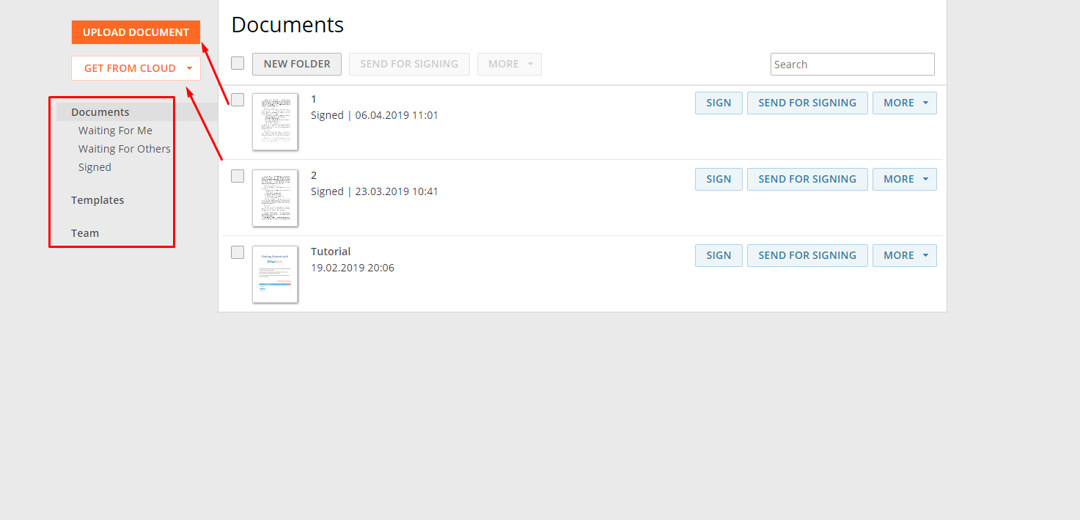Open thumbnail of document 1
1080x520 pixels.
[x=275, y=122]
